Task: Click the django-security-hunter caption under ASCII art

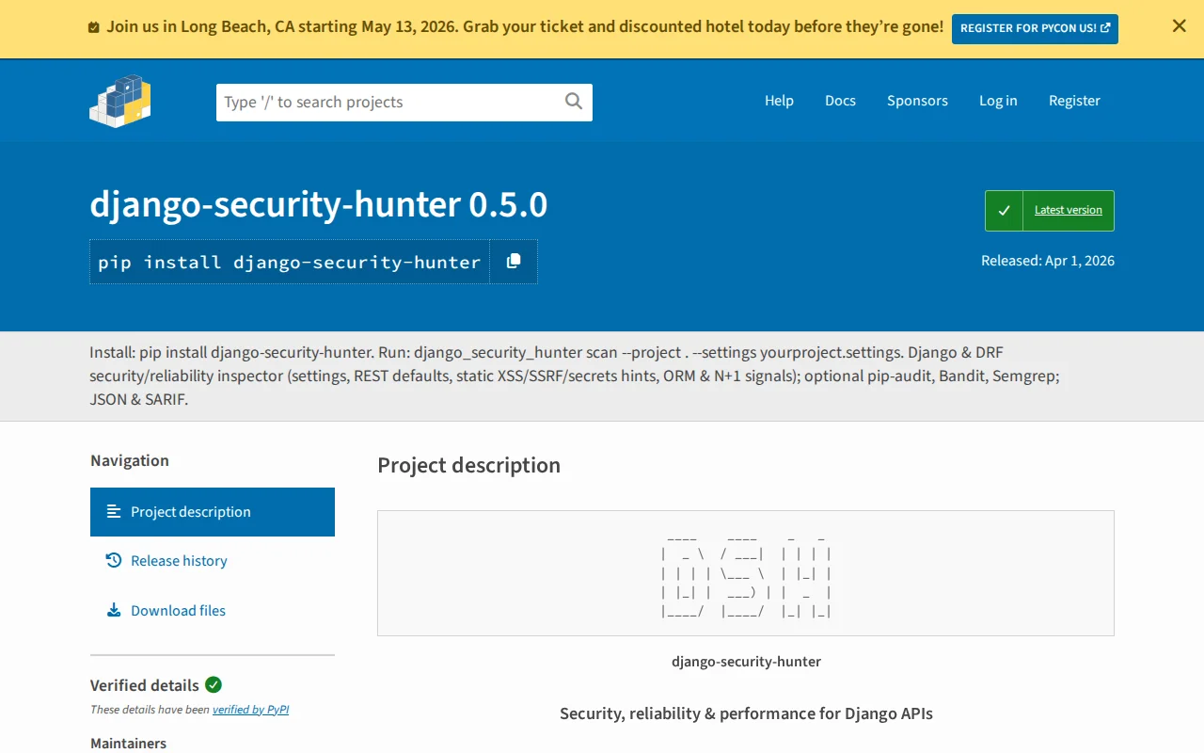Action: tap(746, 662)
